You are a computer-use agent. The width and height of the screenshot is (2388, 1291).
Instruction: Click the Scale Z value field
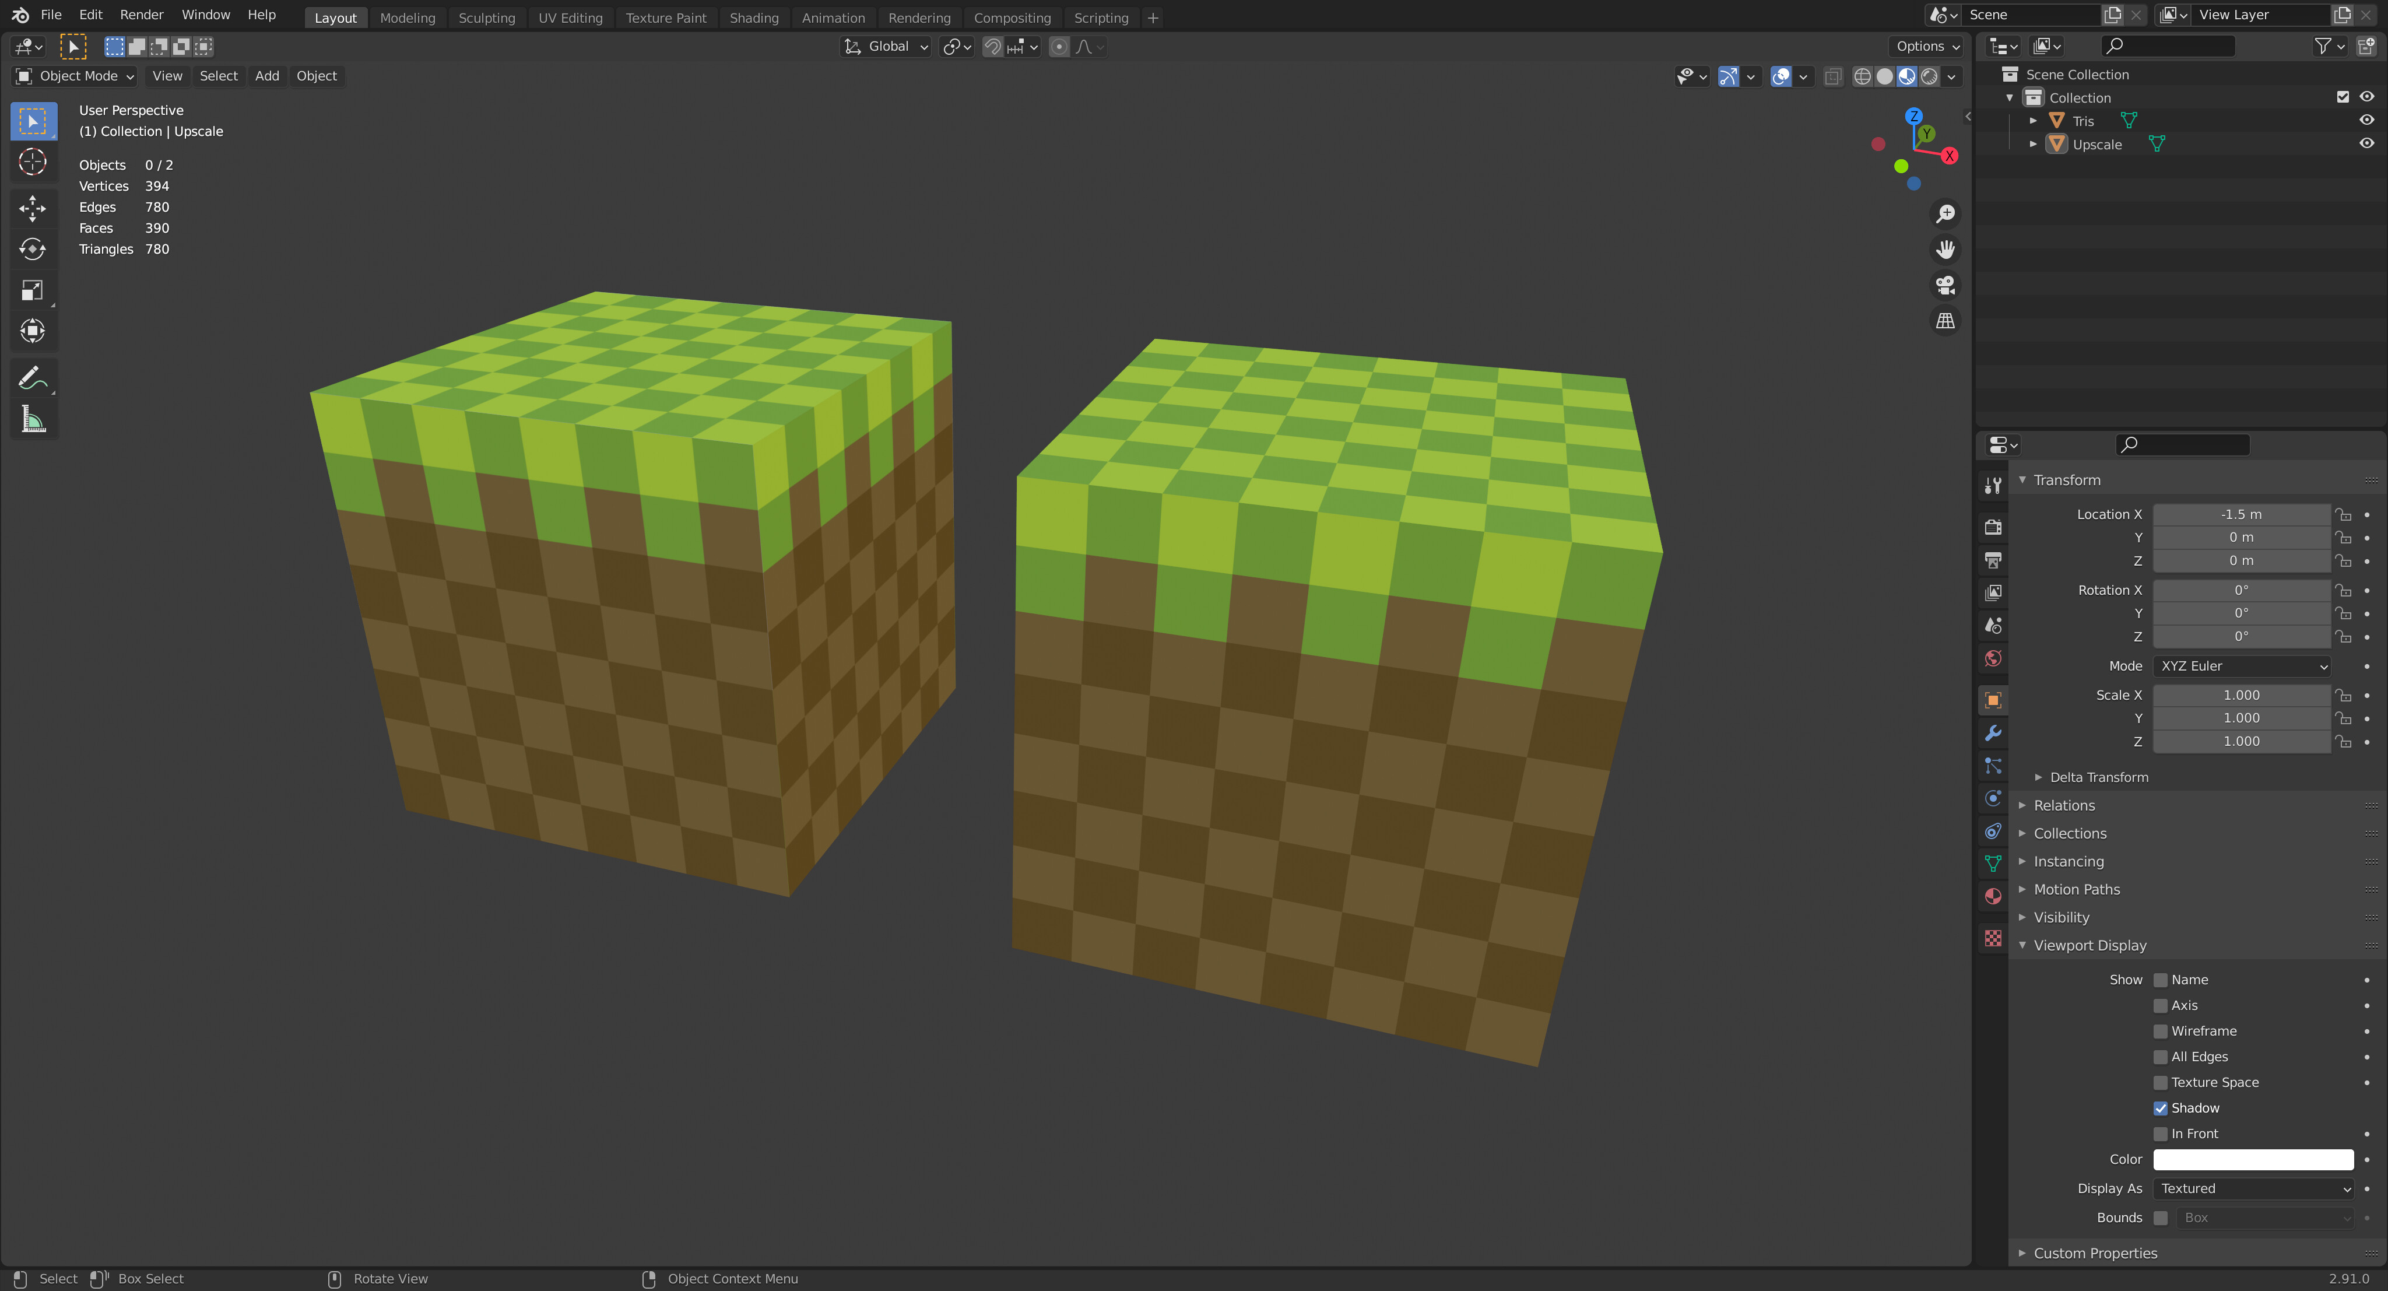2240,742
